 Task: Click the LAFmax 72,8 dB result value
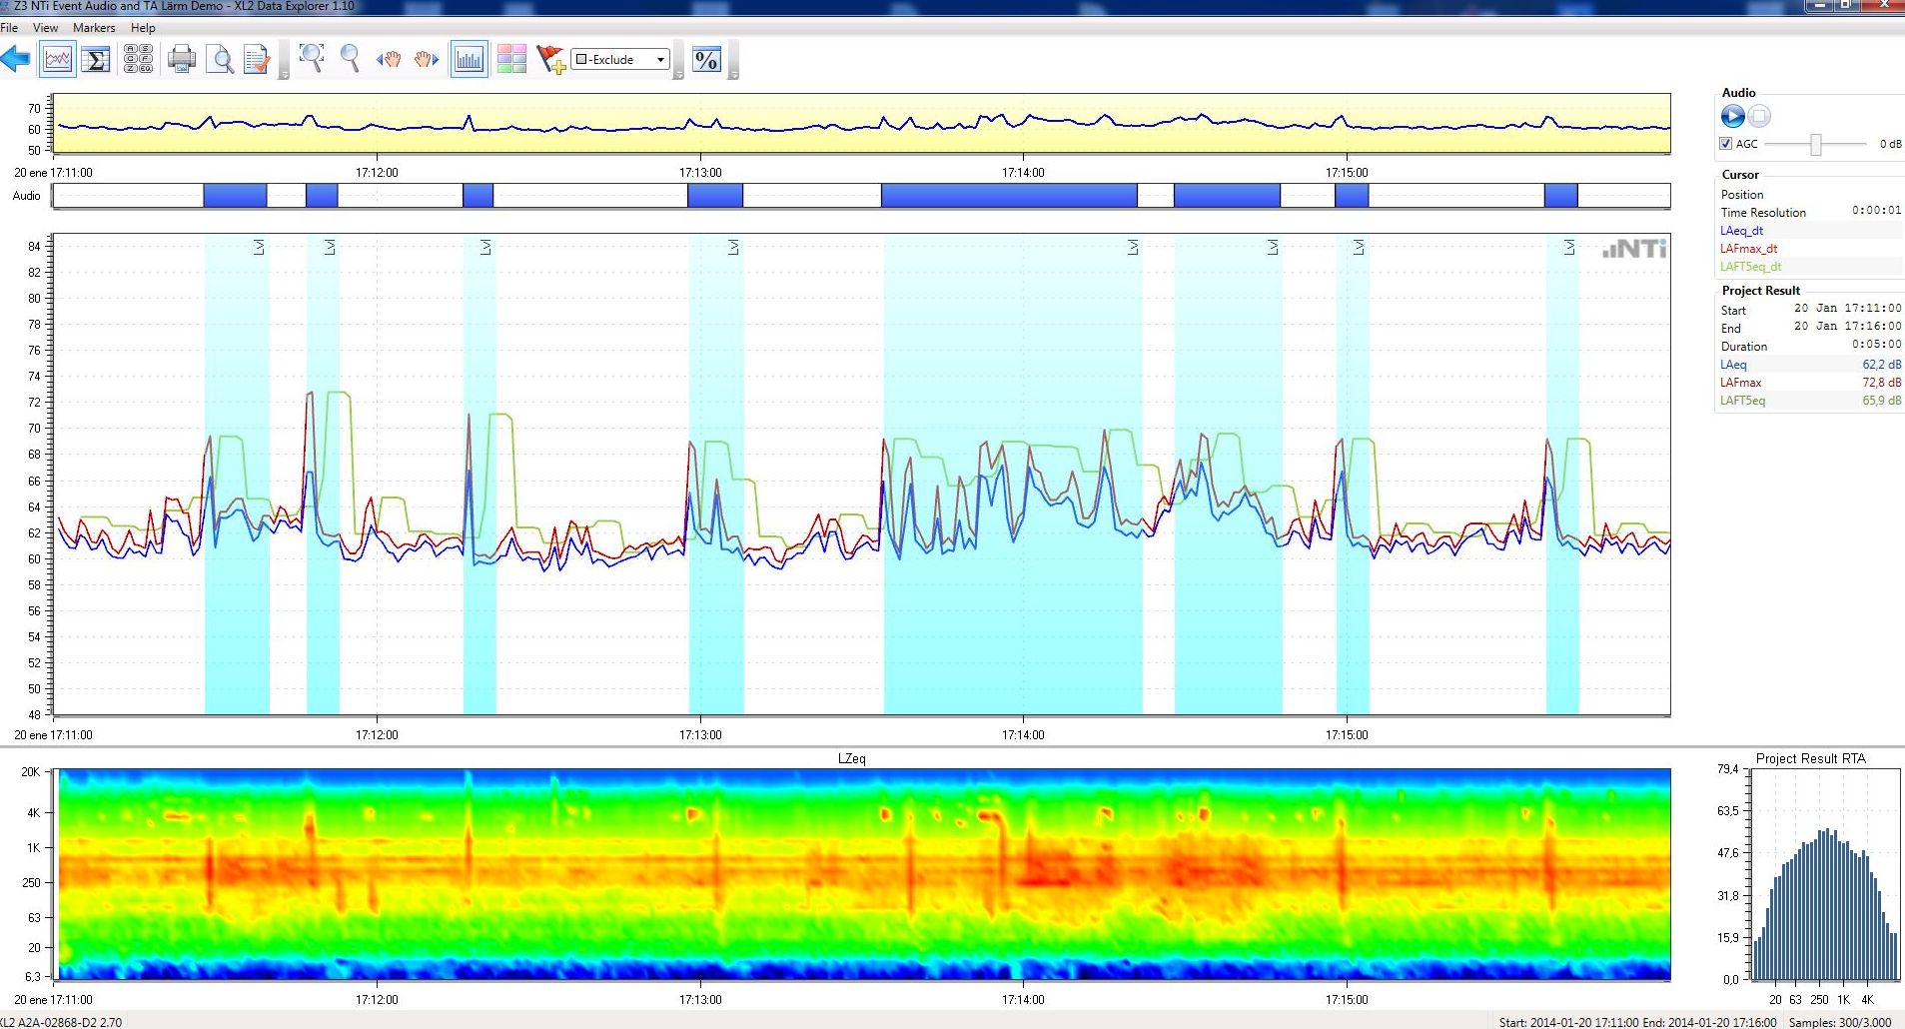pyautogui.click(x=1881, y=383)
